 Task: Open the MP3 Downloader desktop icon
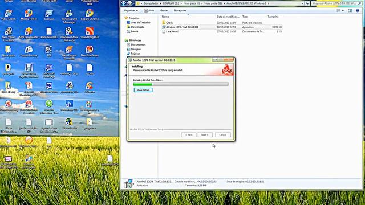(x=29, y=33)
